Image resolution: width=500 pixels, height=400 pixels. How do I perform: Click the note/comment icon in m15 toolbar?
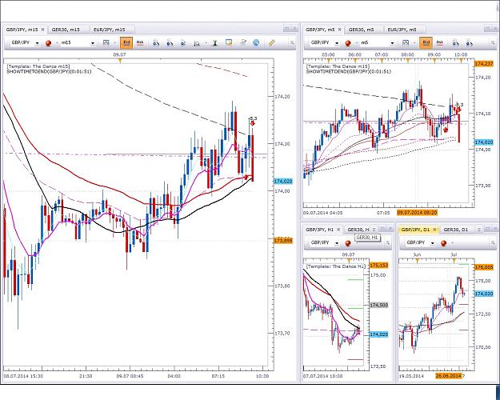point(229,42)
